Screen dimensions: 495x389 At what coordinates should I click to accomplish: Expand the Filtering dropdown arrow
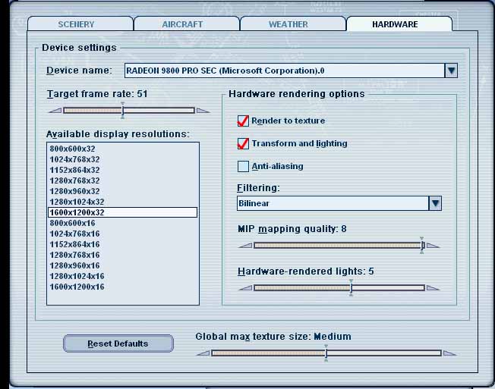(x=435, y=203)
